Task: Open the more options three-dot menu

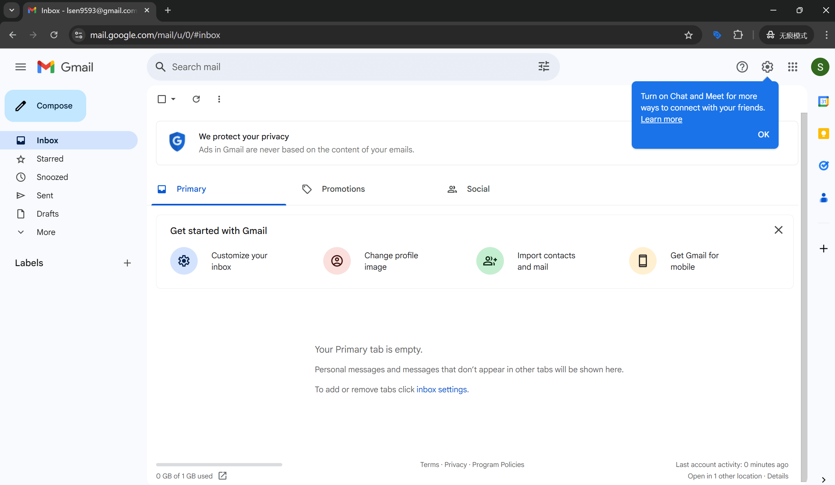Action: click(x=219, y=99)
